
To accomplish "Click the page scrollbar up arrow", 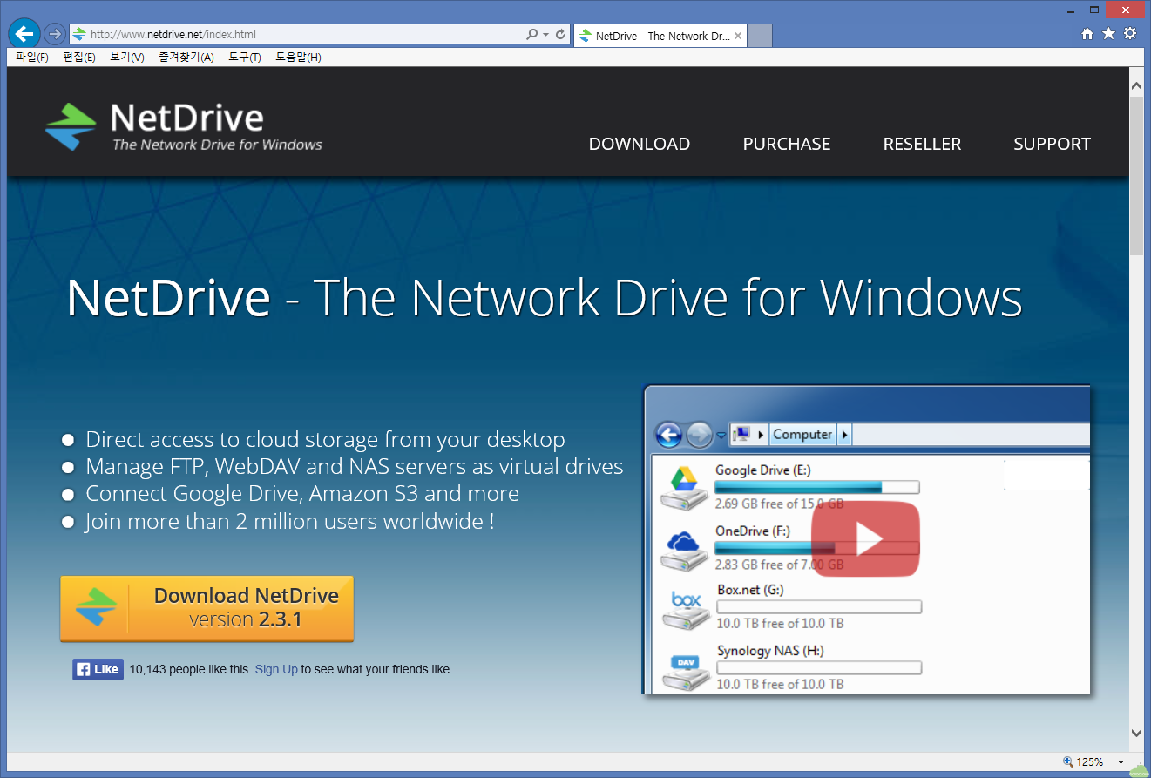I will coord(1136,86).
